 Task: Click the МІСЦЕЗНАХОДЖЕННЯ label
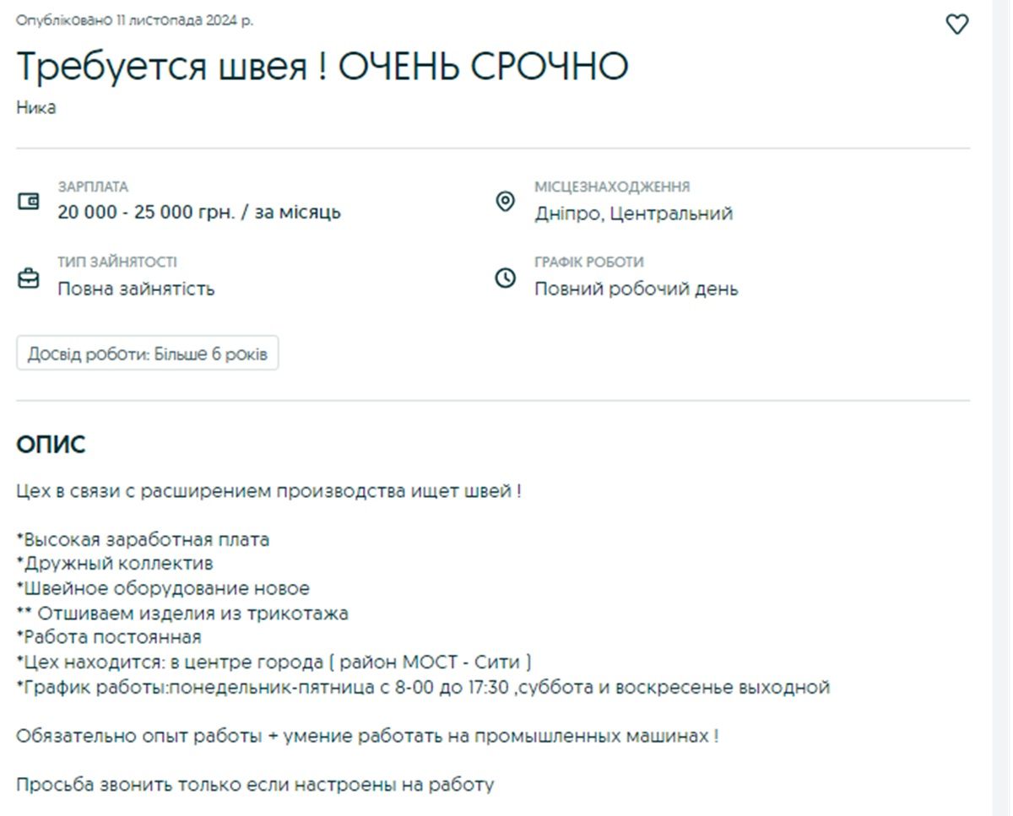(611, 186)
